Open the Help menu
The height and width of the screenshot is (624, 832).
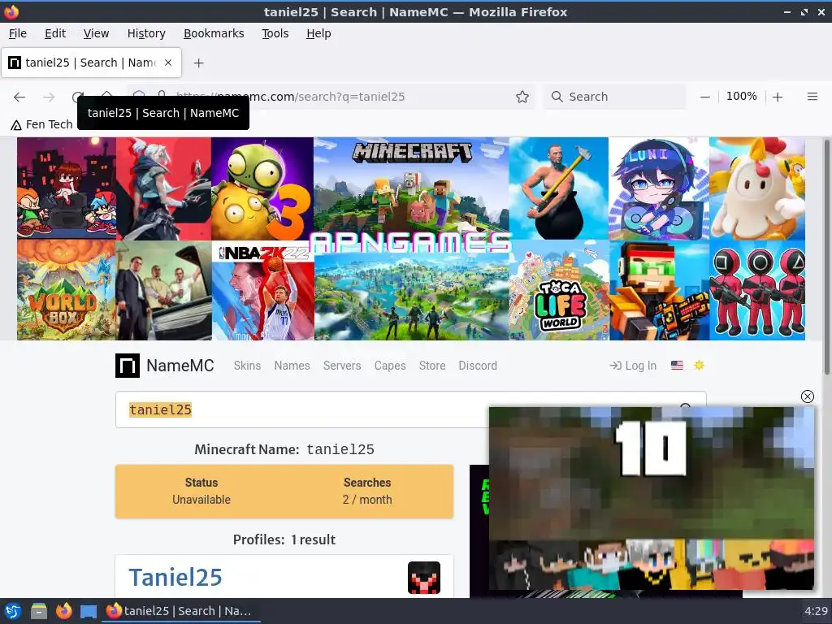pyautogui.click(x=318, y=33)
